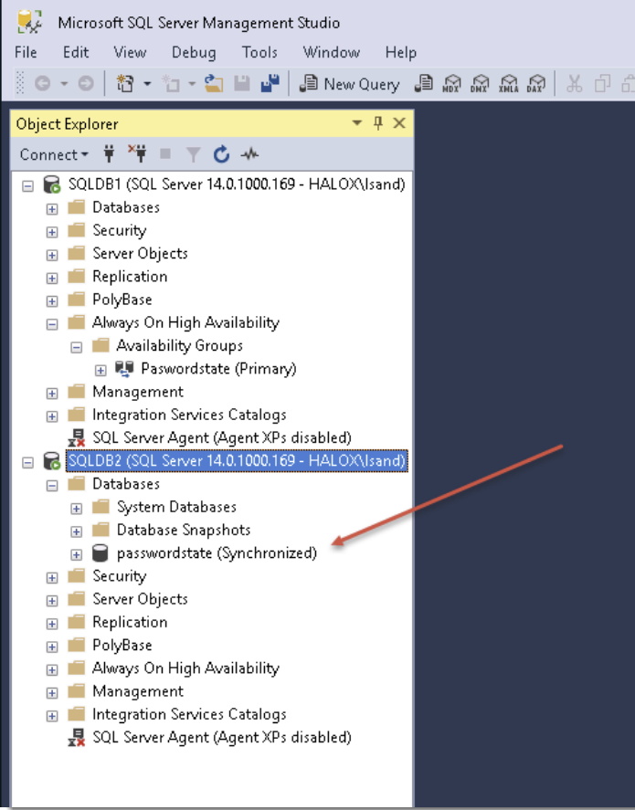Expand Security under SQLDB2
Image resolution: width=635 pixels, height=810 pixels.
pos(52,577)
